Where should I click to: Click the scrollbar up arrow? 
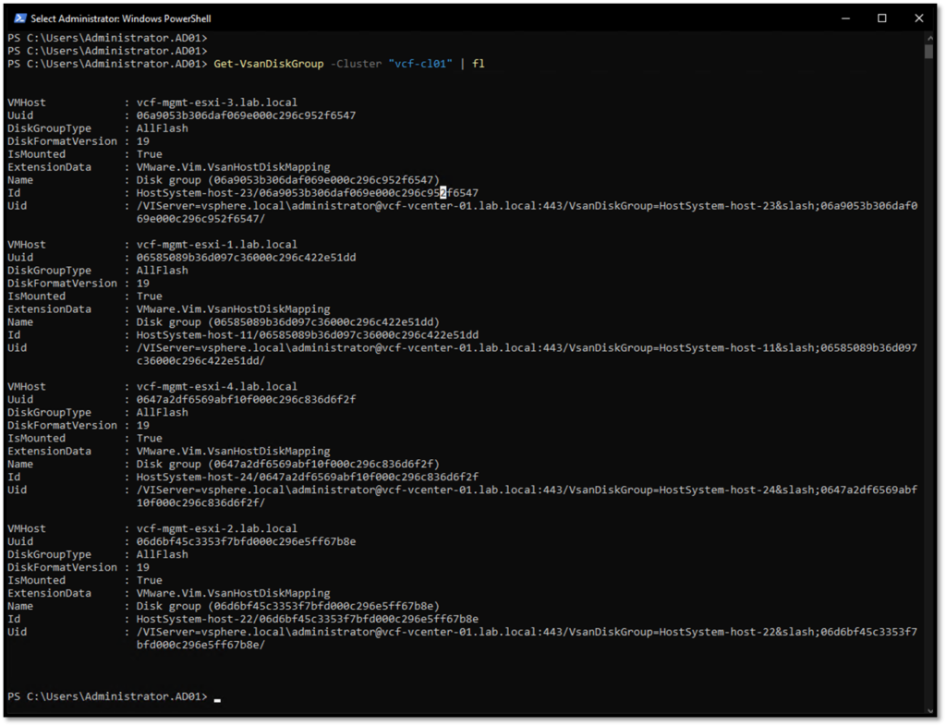[x=931, y=39]
